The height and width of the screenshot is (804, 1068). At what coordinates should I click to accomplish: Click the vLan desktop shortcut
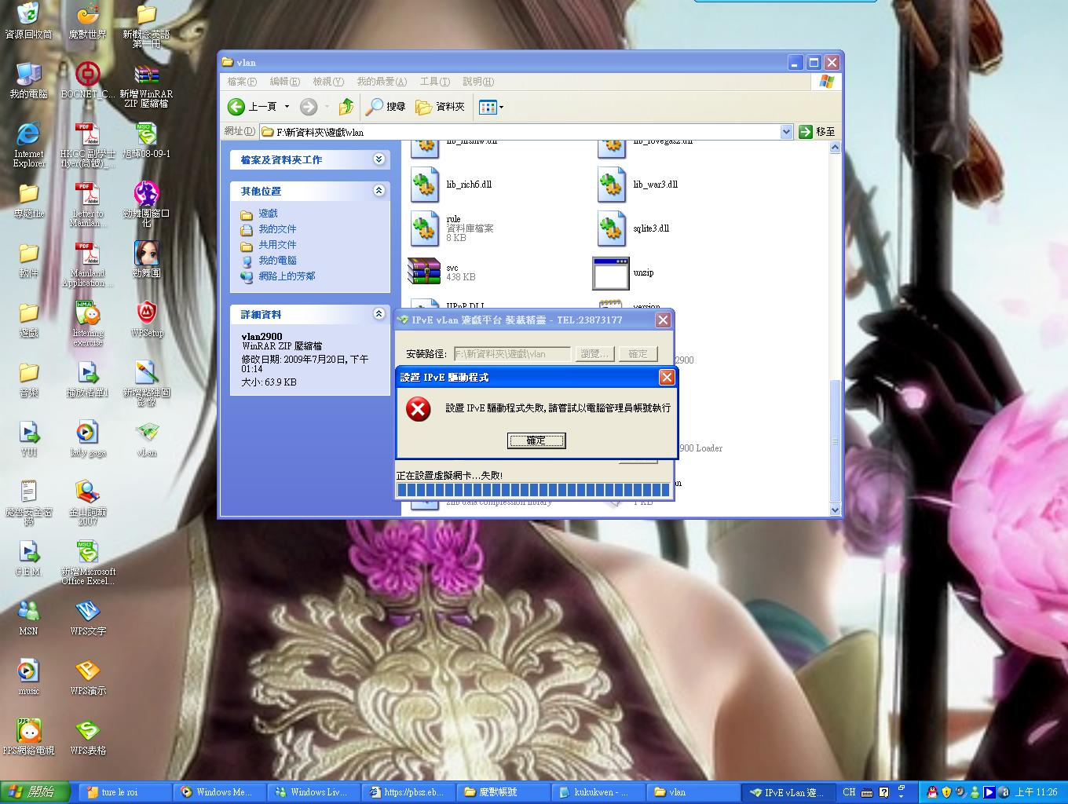coord(147,438)
